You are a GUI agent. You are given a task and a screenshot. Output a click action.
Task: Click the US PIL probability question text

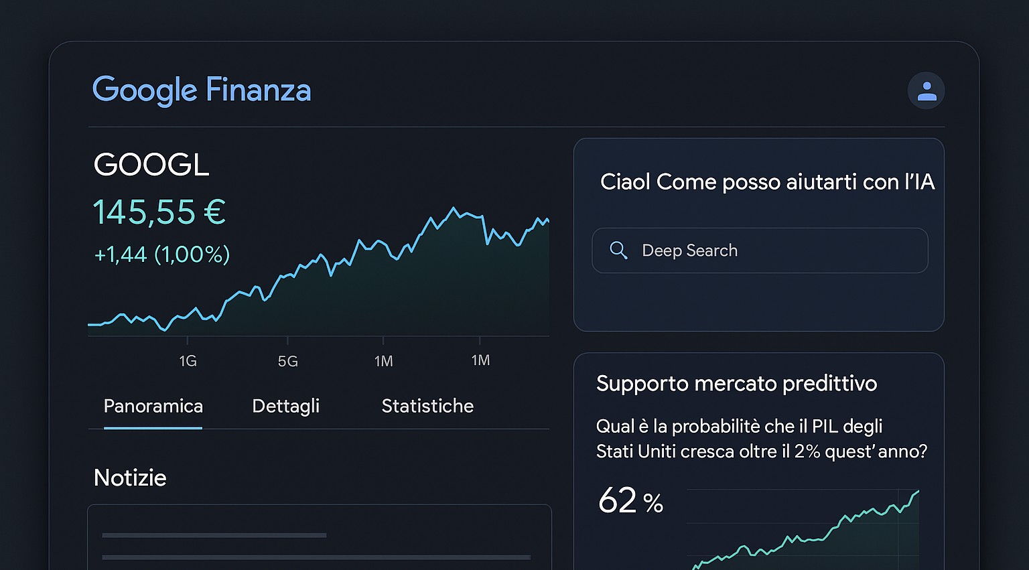pos(761,439)
